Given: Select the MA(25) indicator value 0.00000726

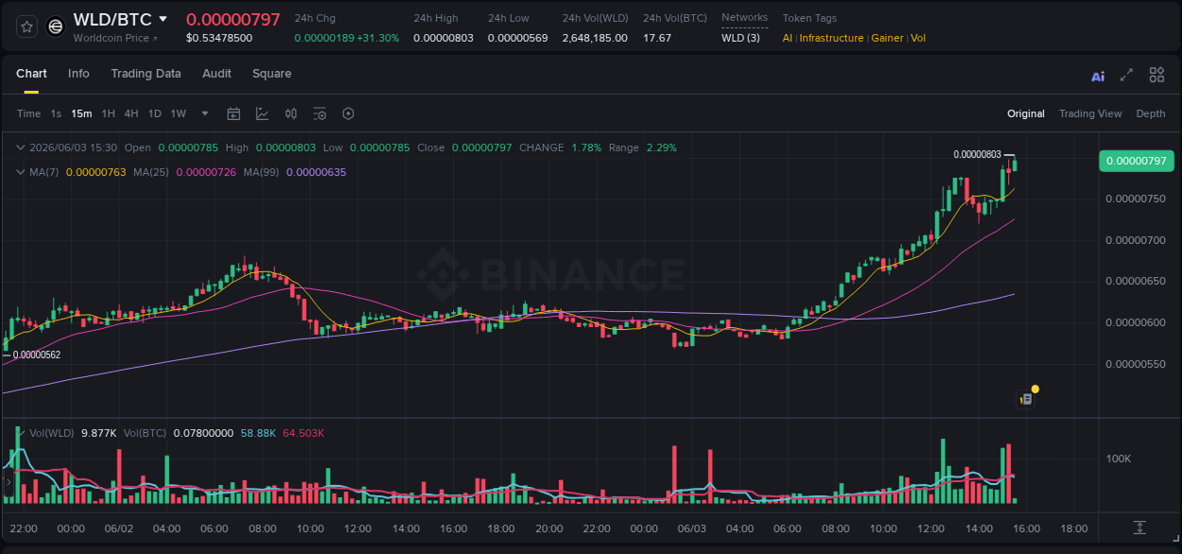Looking at the screenshot, I should click(x=206, y=172).
